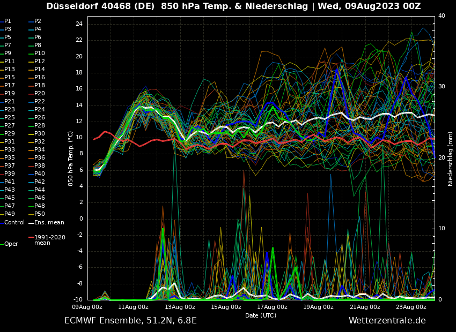This screenshot has width=456, height=332.
Task: Click the P10 legend entry
Action: pyautogui.click(x=40, y=54)
